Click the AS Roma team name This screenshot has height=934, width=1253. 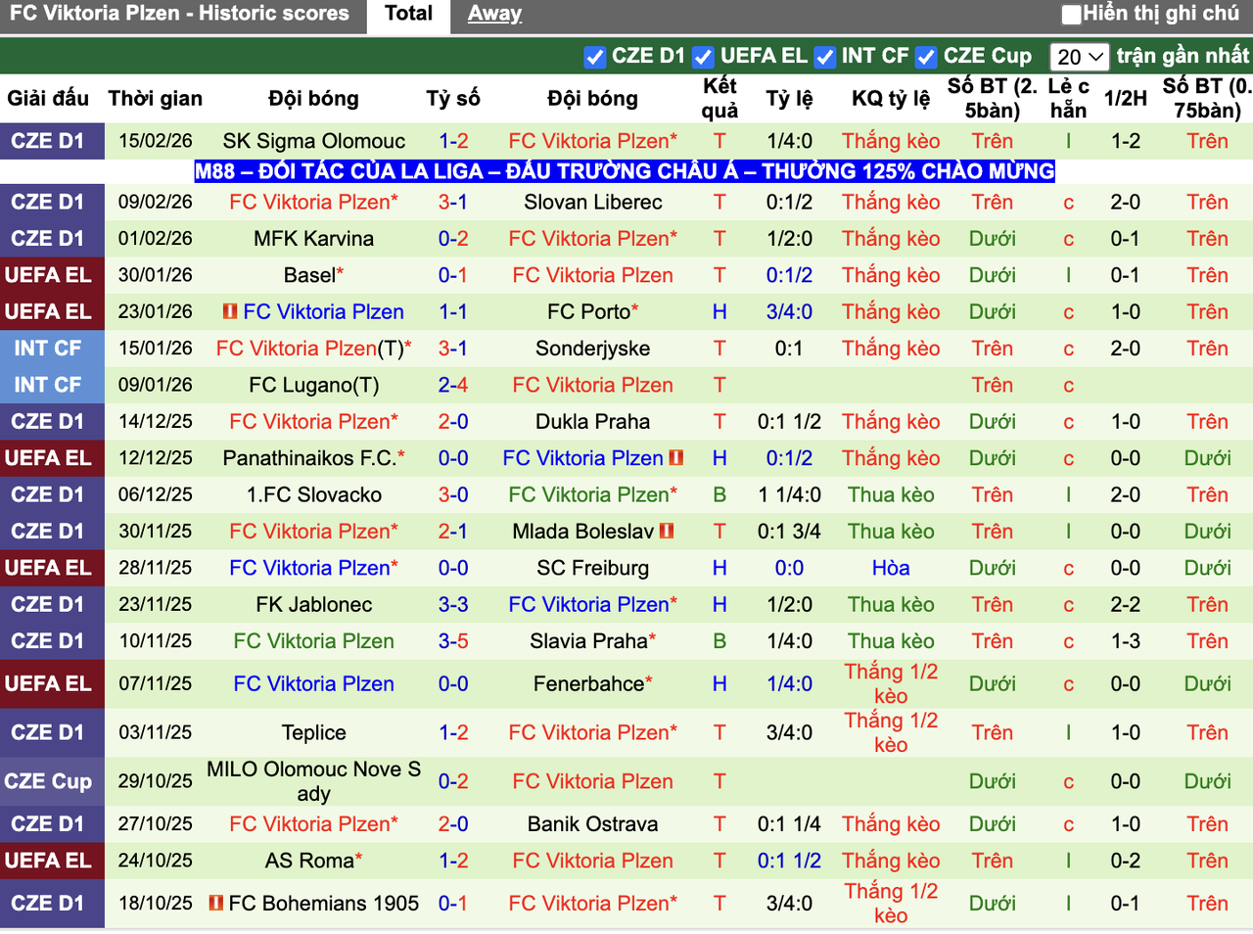click(307, 861)
